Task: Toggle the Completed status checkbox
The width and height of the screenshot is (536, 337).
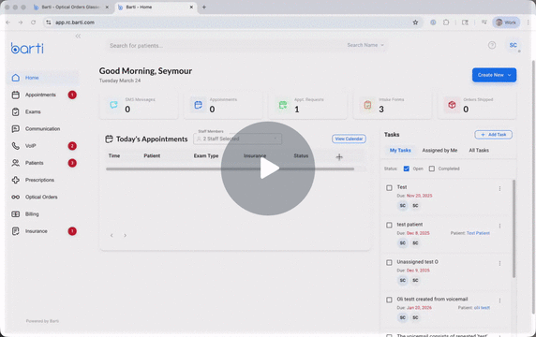Action: click(432, 168)
